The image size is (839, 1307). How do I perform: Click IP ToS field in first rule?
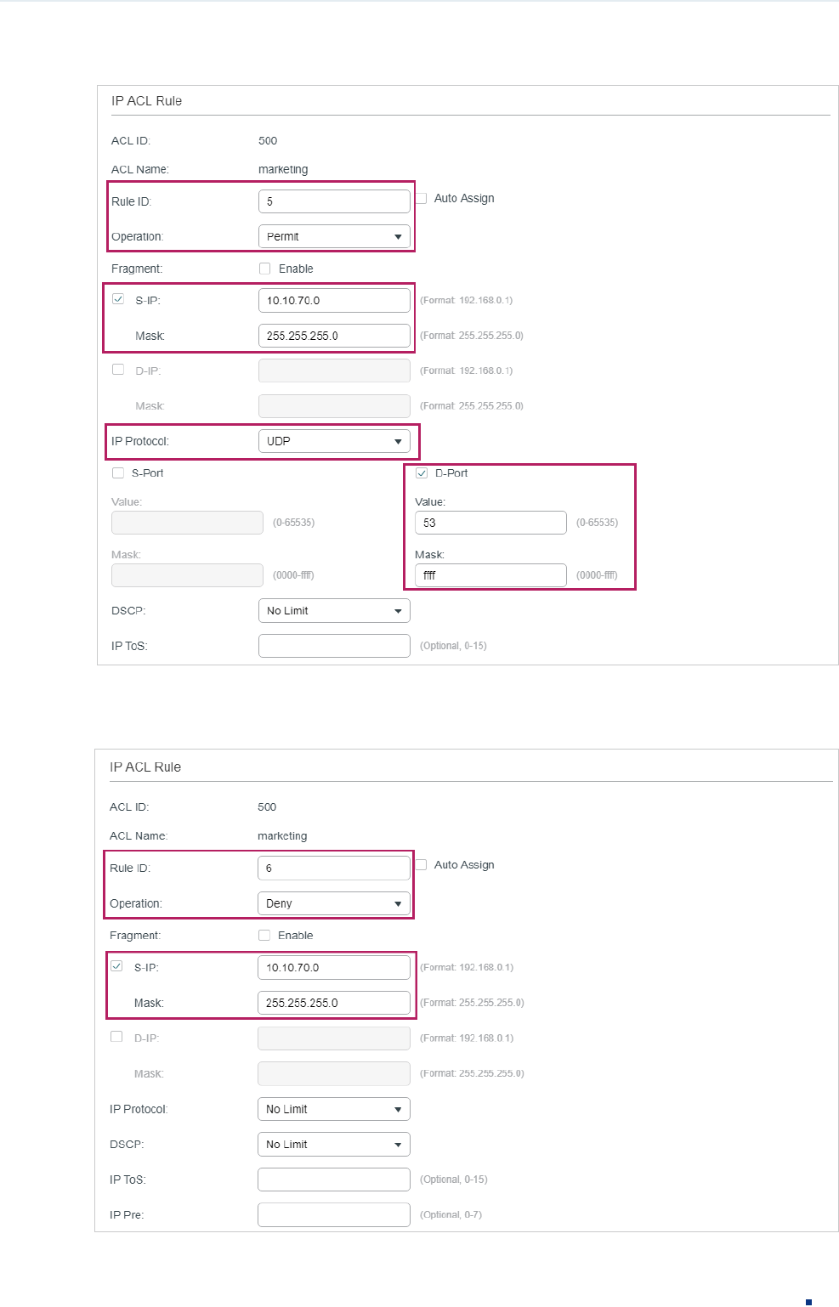click(x=334, y=646)
